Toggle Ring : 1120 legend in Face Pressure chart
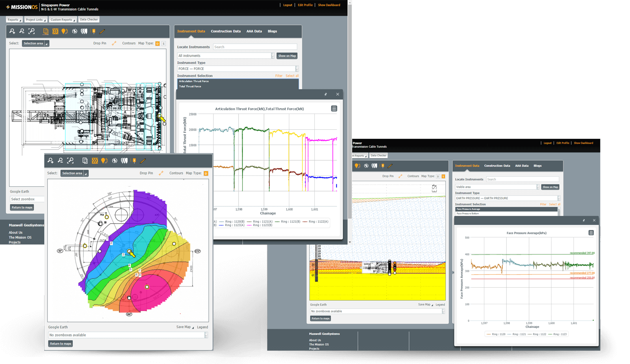This screenshot has height=364, width=630. [496, 334]
